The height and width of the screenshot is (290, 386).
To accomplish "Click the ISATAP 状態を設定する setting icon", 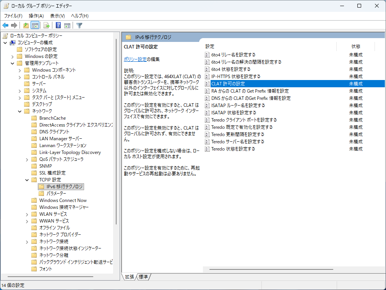I will [207, 113].
